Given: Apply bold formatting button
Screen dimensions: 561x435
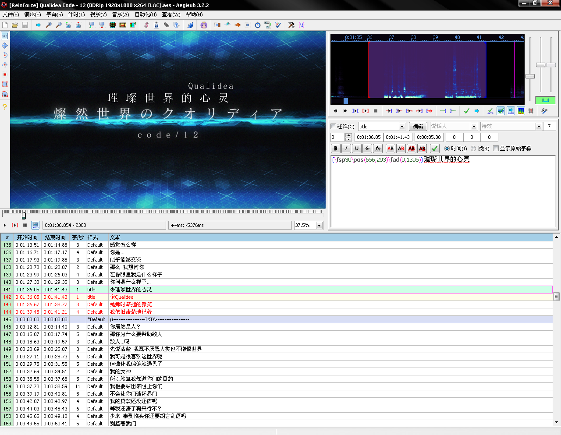Looking at the screenshot, I should click(x=336, y=149).
